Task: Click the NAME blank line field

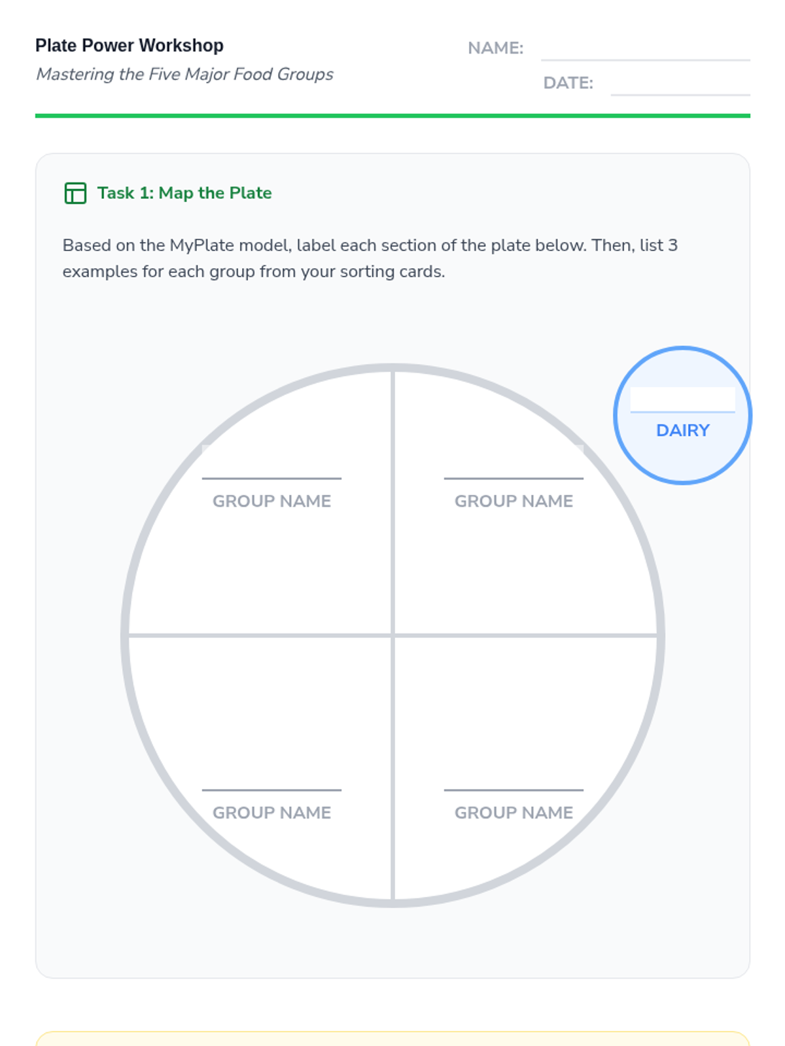Action: pyautogui.click(x=645, y=50)
